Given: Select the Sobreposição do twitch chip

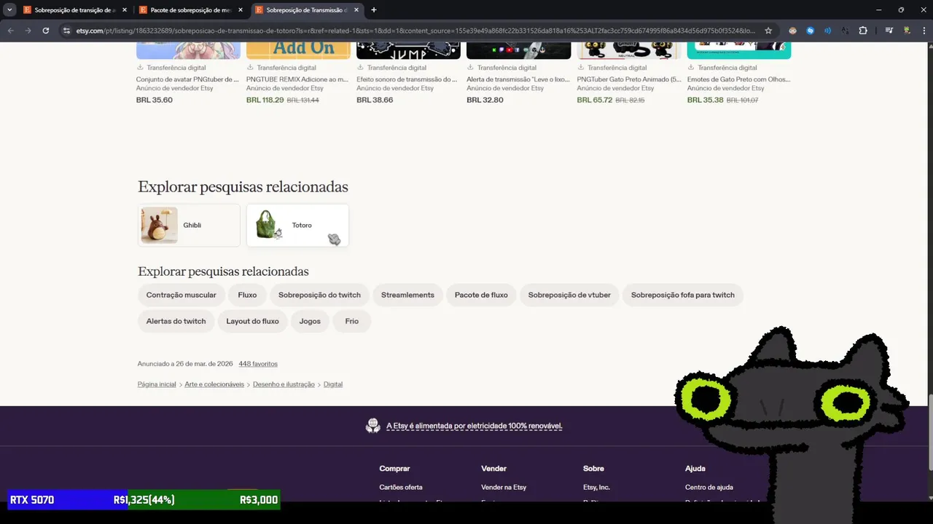Looking at the screenshot, I should tap(319, 295).
